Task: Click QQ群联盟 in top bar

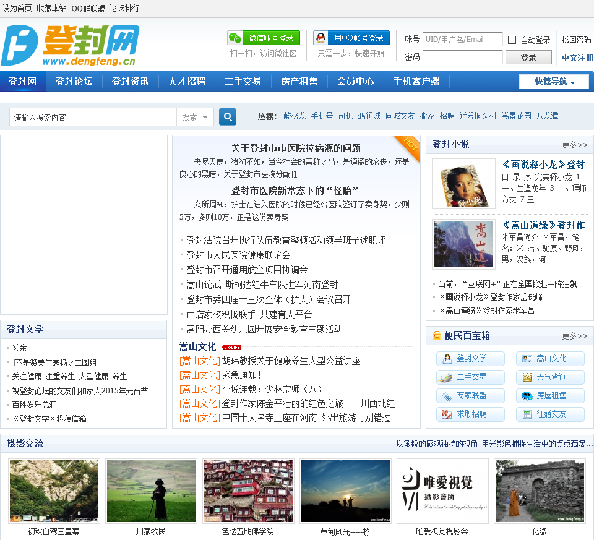Action: tap(88, 8)
